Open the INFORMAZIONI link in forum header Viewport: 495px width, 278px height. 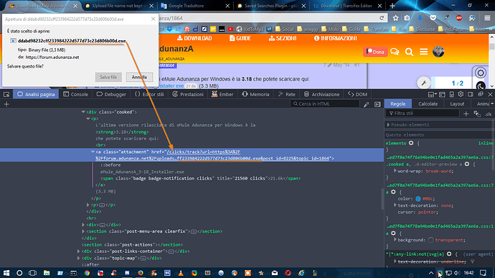point(336,38)
